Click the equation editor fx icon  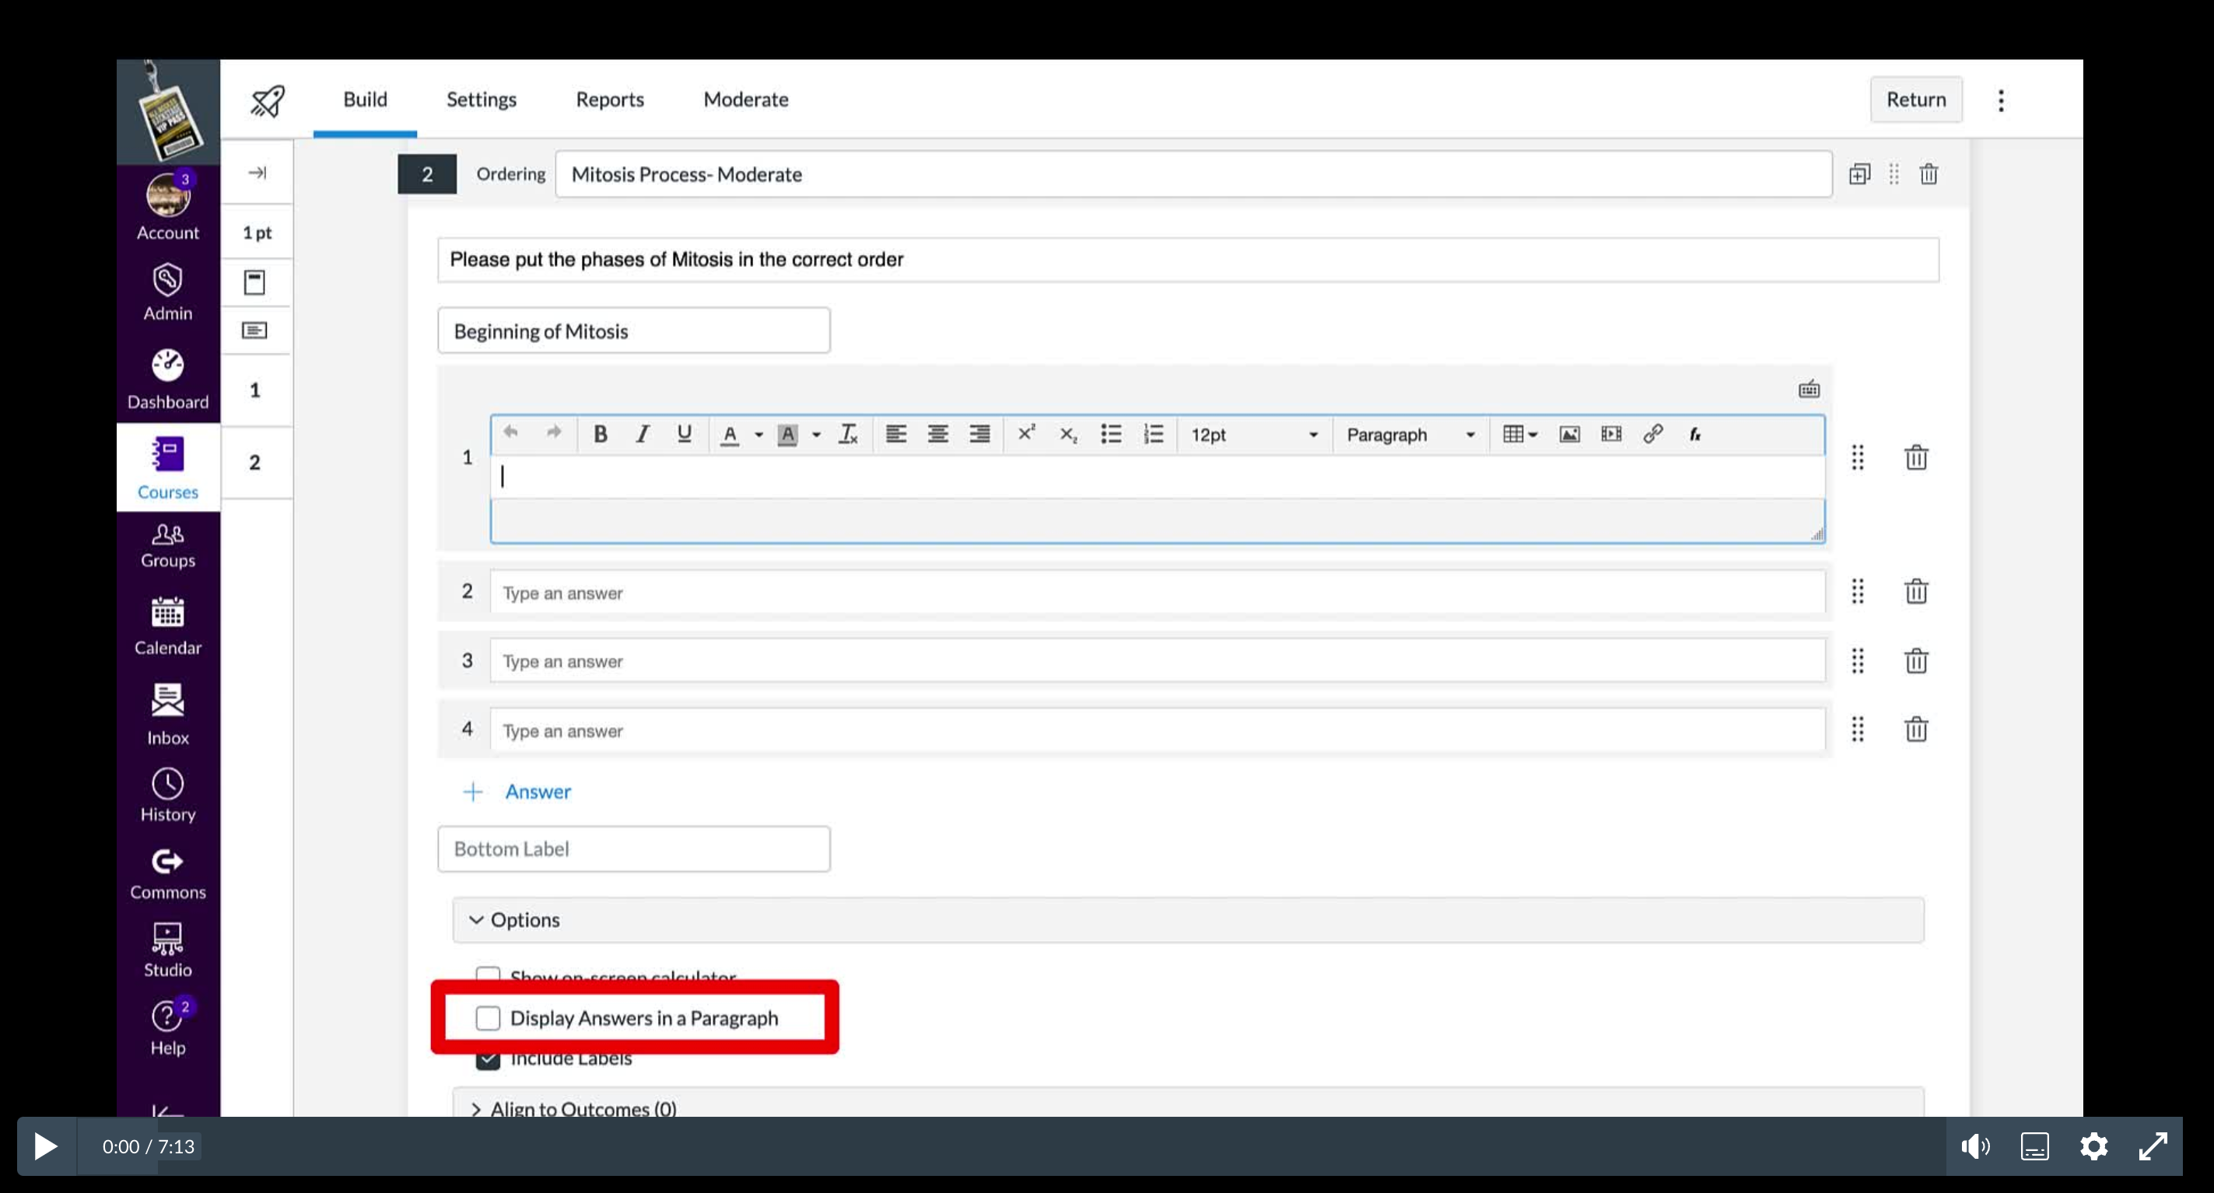(x=1694, y=434)
